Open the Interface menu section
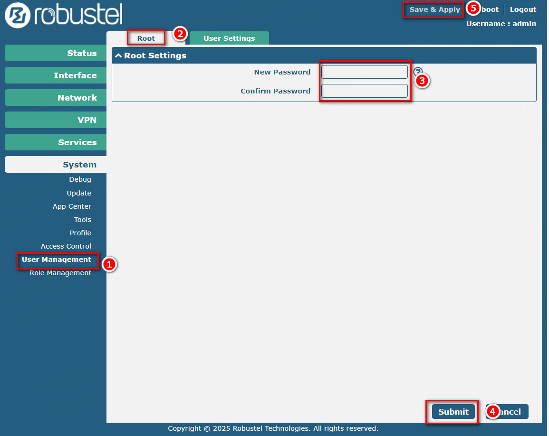Image resolution: width=549 pixels, height=436 pixels. pos(56,75)
